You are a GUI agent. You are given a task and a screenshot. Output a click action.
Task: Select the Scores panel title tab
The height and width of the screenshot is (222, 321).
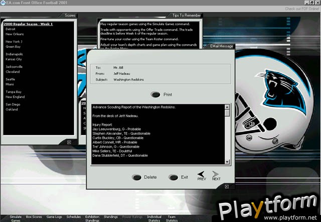pos(70,16)
